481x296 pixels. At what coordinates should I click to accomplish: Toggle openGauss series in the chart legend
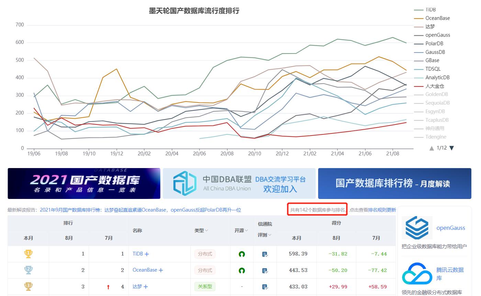tap(432, 35)
